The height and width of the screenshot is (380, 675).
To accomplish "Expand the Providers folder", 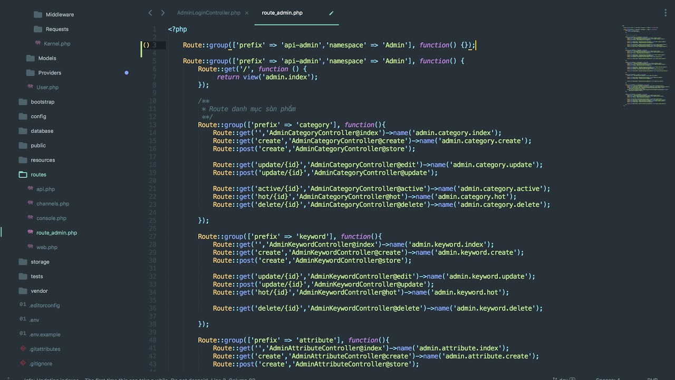I will 50,73.
